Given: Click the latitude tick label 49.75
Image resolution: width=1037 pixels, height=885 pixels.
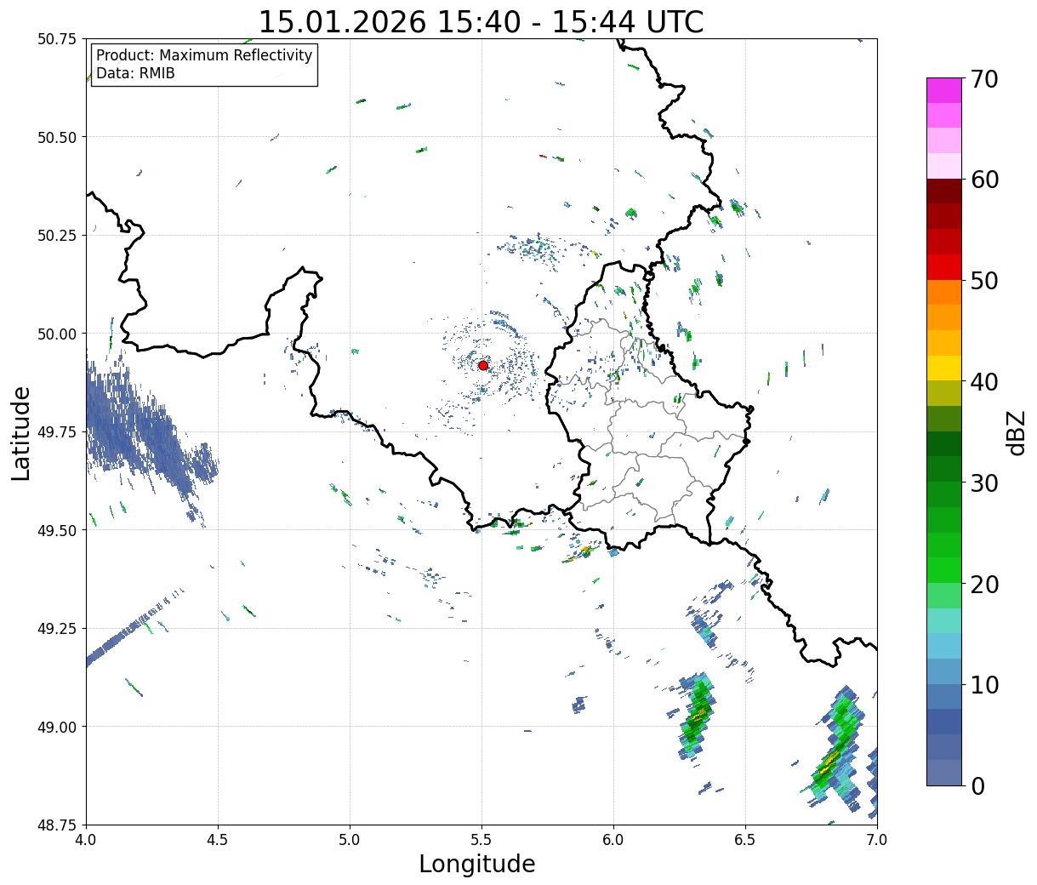Looking at the screenshot, I should click(x=57, y=432).
